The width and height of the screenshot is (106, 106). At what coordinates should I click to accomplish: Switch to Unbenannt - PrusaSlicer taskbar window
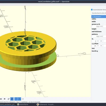click(46, 104)
